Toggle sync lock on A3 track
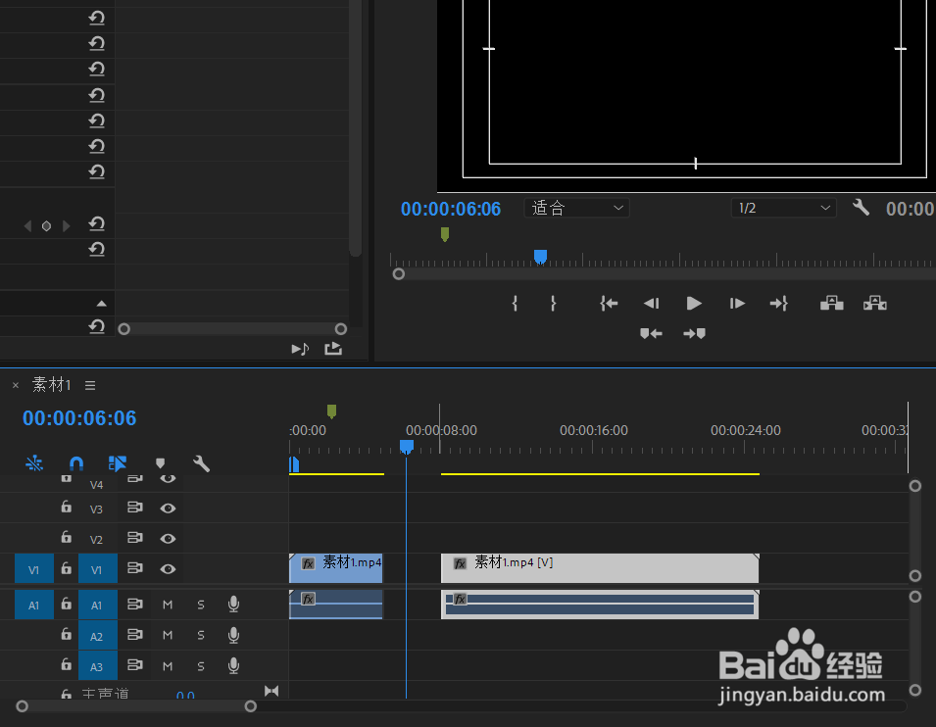The height and width of the screenshot is (727, 936). pos(135,665)
